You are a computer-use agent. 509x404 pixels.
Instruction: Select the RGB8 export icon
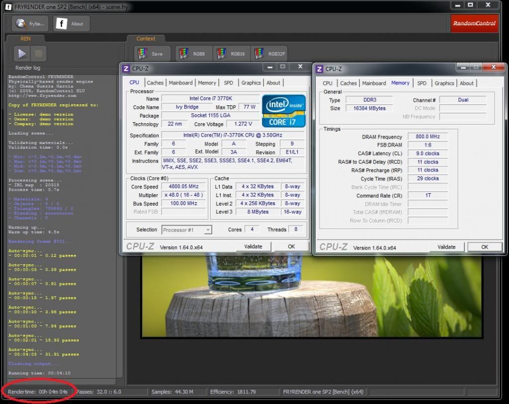(184, 54)
